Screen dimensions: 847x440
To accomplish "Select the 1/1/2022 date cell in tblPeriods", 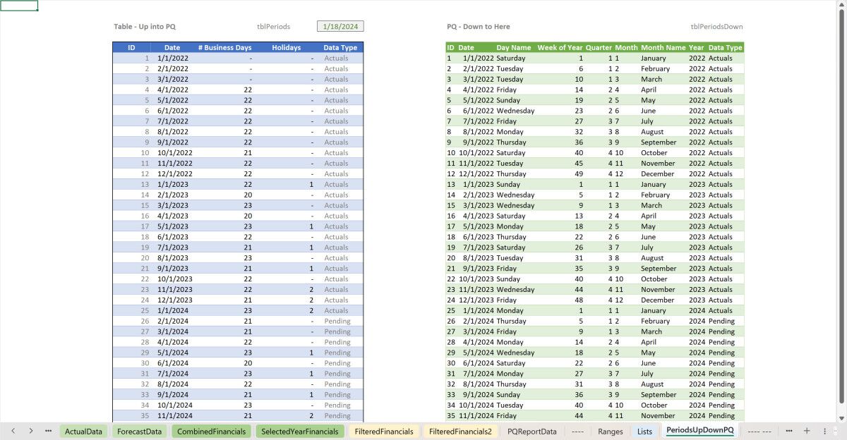I will click(x=172, y=58).
